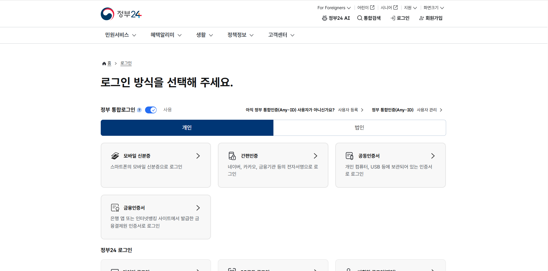Click the 정부24 logo
This screenshot has width=548, height=271.
pyautogui.click(x=121, y=14)
